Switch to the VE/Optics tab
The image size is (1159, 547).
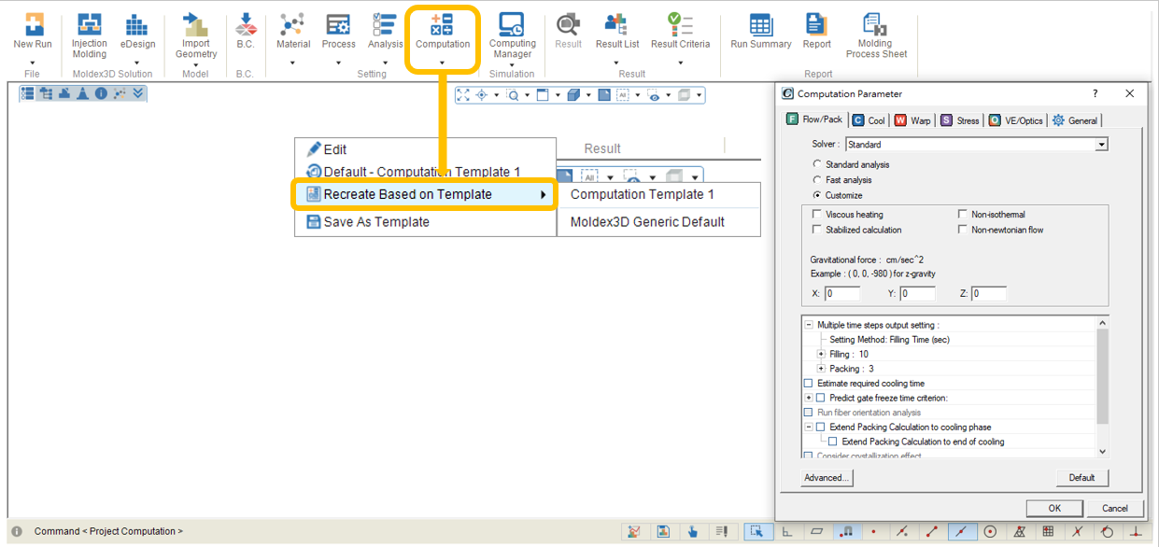click(x=1016, y=120)
